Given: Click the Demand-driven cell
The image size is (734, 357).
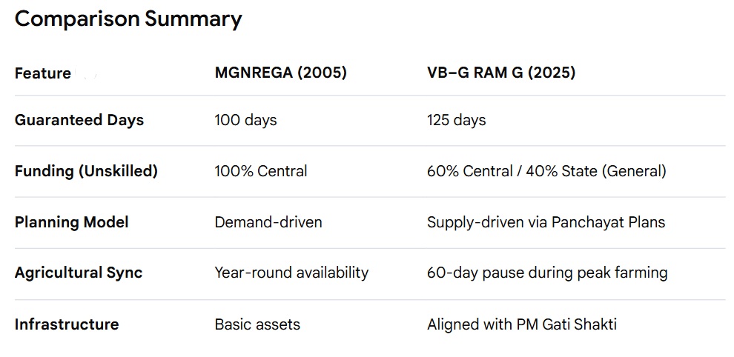Looking at the screenshot, I should tap(268, 222).
